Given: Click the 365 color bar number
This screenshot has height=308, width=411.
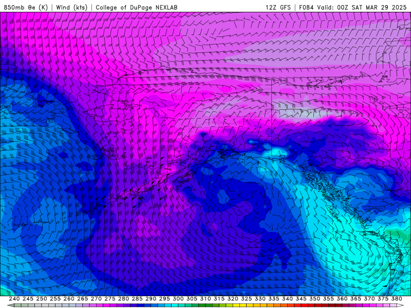Looking at the screenshot, I should [356, 299].
